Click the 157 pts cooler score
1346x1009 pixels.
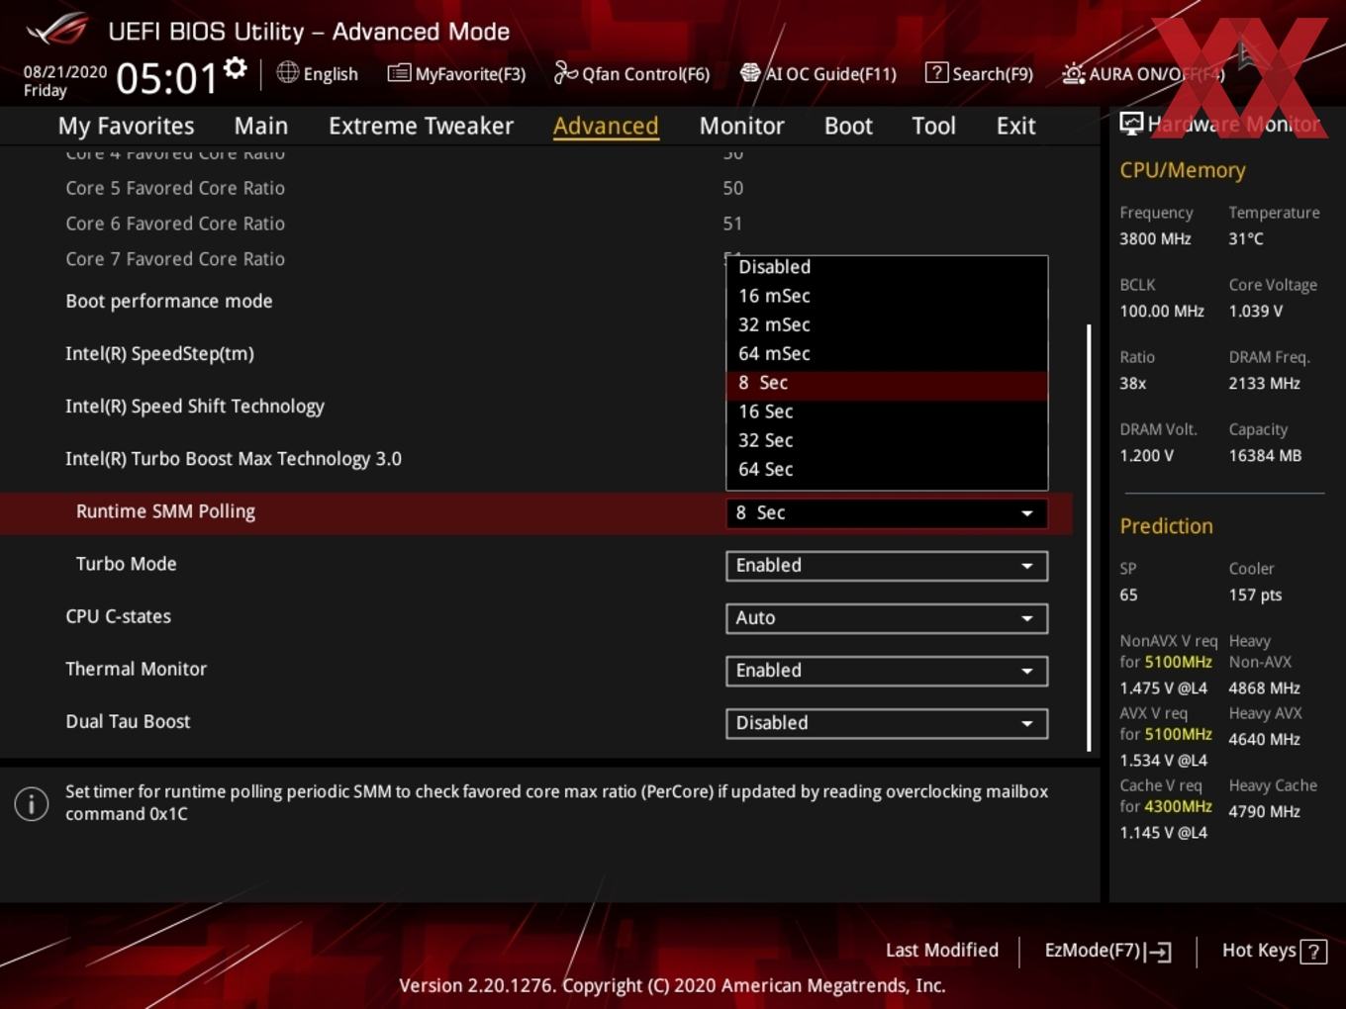pyautogui.click(x=1255, y=595)
